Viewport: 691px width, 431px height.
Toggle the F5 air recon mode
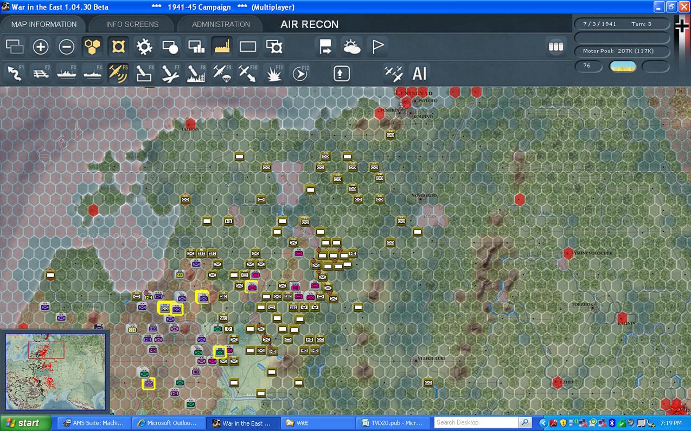pos(118,73)
